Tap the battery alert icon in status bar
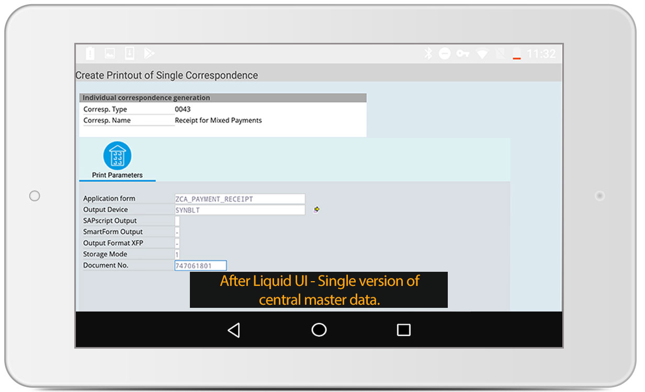Image resolution: width=645 pixels, height=392 pixels. [x=90, y=53]
